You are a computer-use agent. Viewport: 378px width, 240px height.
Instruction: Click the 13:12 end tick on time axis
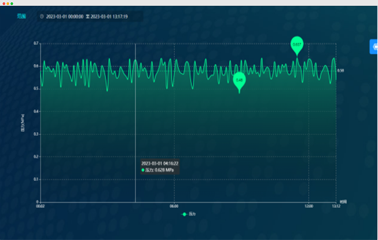336,206
